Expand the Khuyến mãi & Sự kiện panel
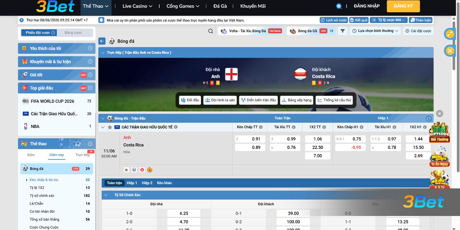460x230 pixels. coord(90,62)
